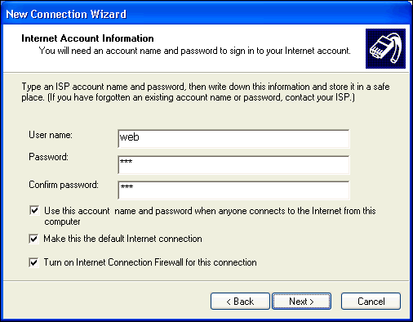The width and height of the screenshot is (413, 322).
Task: Click the 'You will need an account name' subtitle
Action: 195,51
